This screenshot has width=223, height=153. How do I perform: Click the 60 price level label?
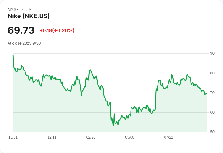[x=212, y=112]
